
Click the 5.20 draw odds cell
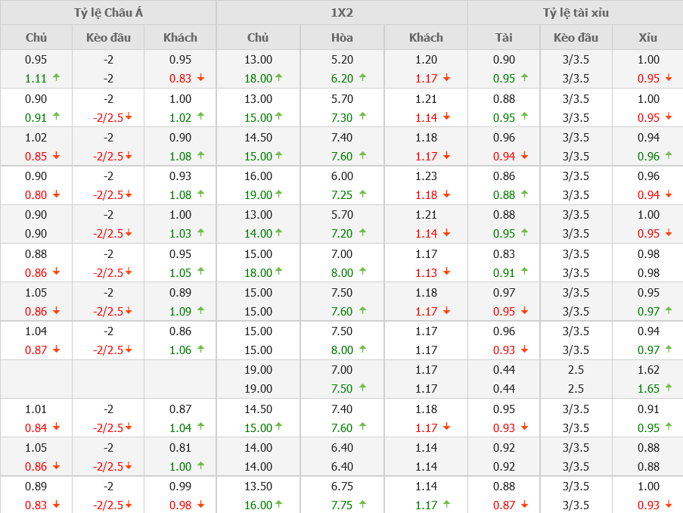(342, 60)
